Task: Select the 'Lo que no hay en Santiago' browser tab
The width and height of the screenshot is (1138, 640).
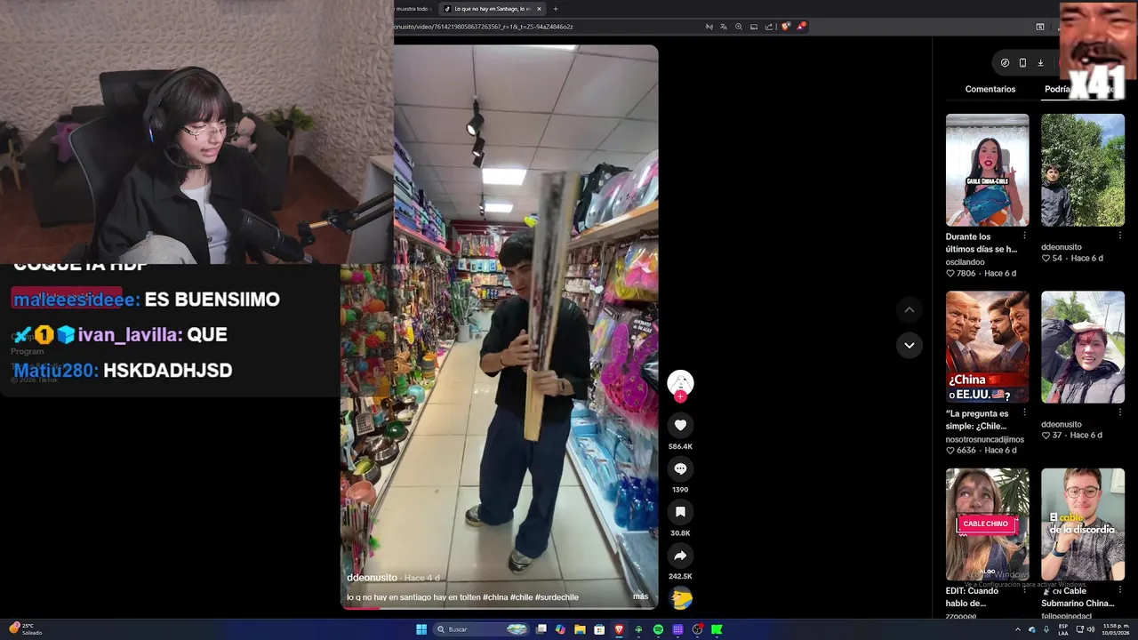Action: (492, 9)
